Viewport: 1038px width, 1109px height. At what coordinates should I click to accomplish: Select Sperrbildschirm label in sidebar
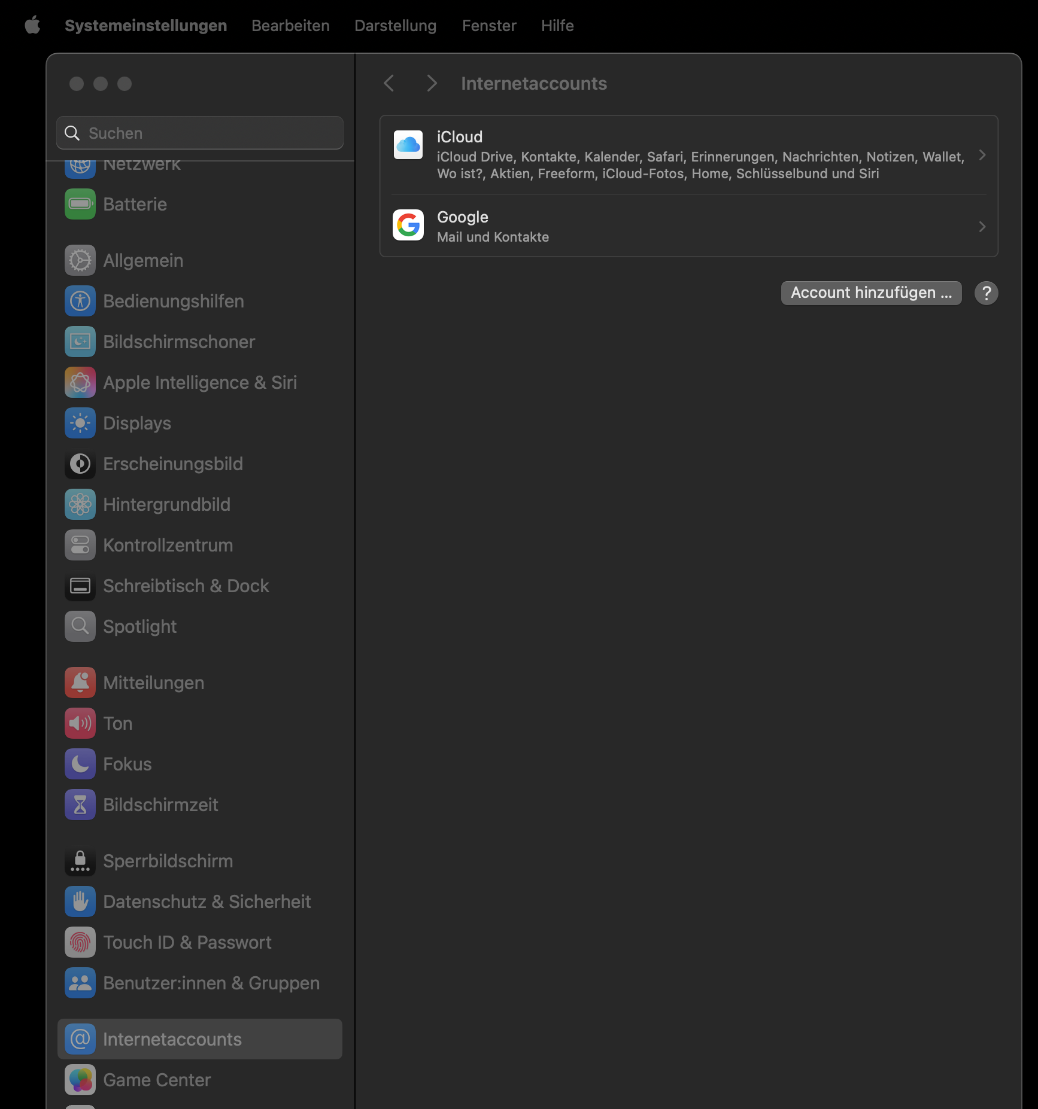168,861
